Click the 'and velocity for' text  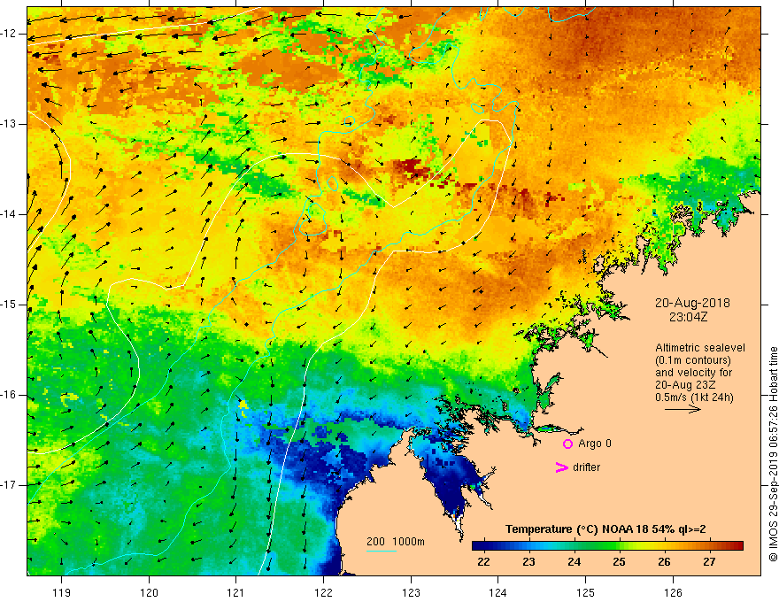pyautogui.click(x=693, y=373)
